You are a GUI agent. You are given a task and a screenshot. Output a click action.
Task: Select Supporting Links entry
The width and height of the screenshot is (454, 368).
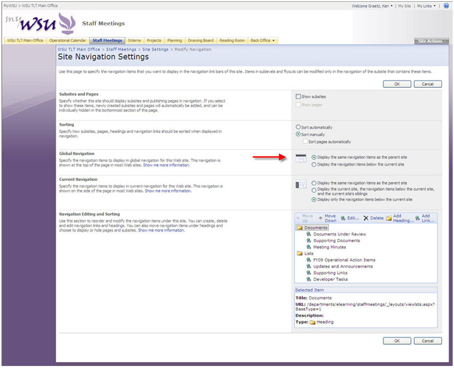coord(327,273)
